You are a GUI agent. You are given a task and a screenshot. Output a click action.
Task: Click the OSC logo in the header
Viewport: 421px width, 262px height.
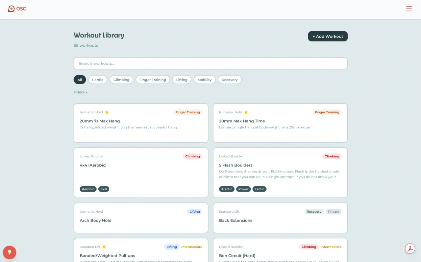(x=17, y=9)
